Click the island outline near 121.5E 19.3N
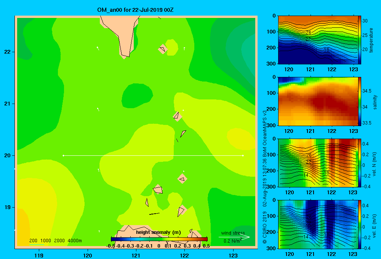Screen dimensions: 381x259 pyautogui.click(x=158, y=190)
